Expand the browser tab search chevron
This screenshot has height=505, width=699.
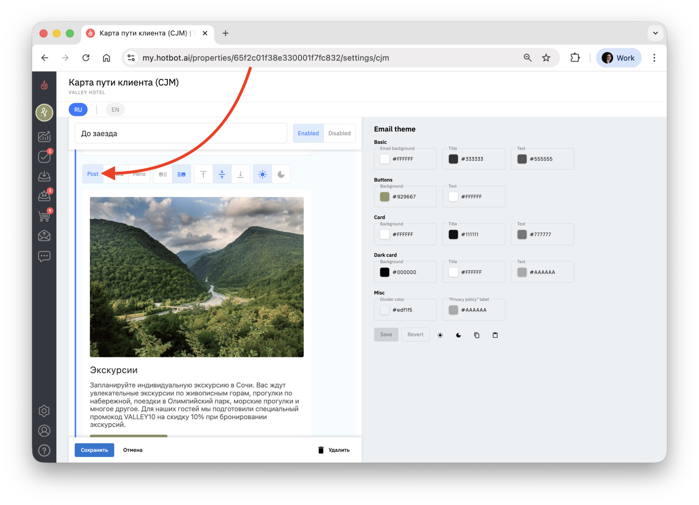click(x=655, y=33)
